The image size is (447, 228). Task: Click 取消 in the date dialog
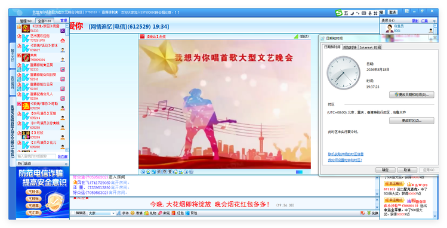407,170
